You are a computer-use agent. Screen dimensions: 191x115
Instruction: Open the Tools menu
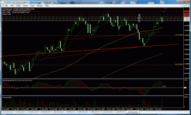32,6
